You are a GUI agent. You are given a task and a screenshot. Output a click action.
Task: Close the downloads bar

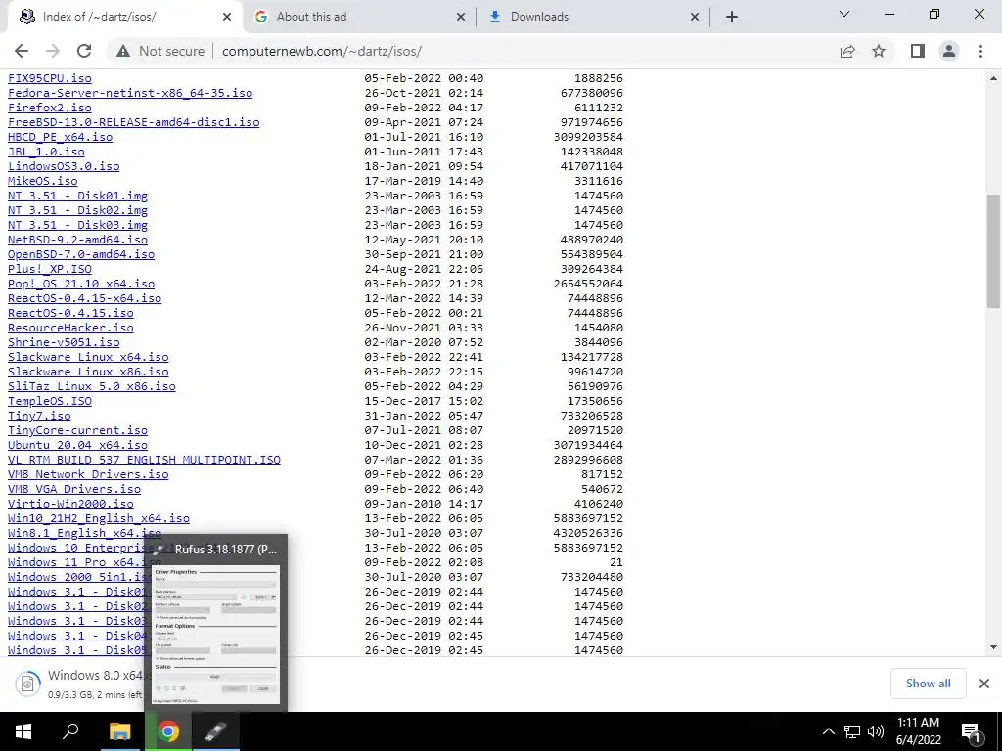pos(984,684)
